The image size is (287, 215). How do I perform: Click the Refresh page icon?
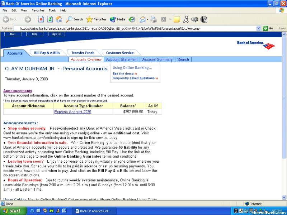50,19
